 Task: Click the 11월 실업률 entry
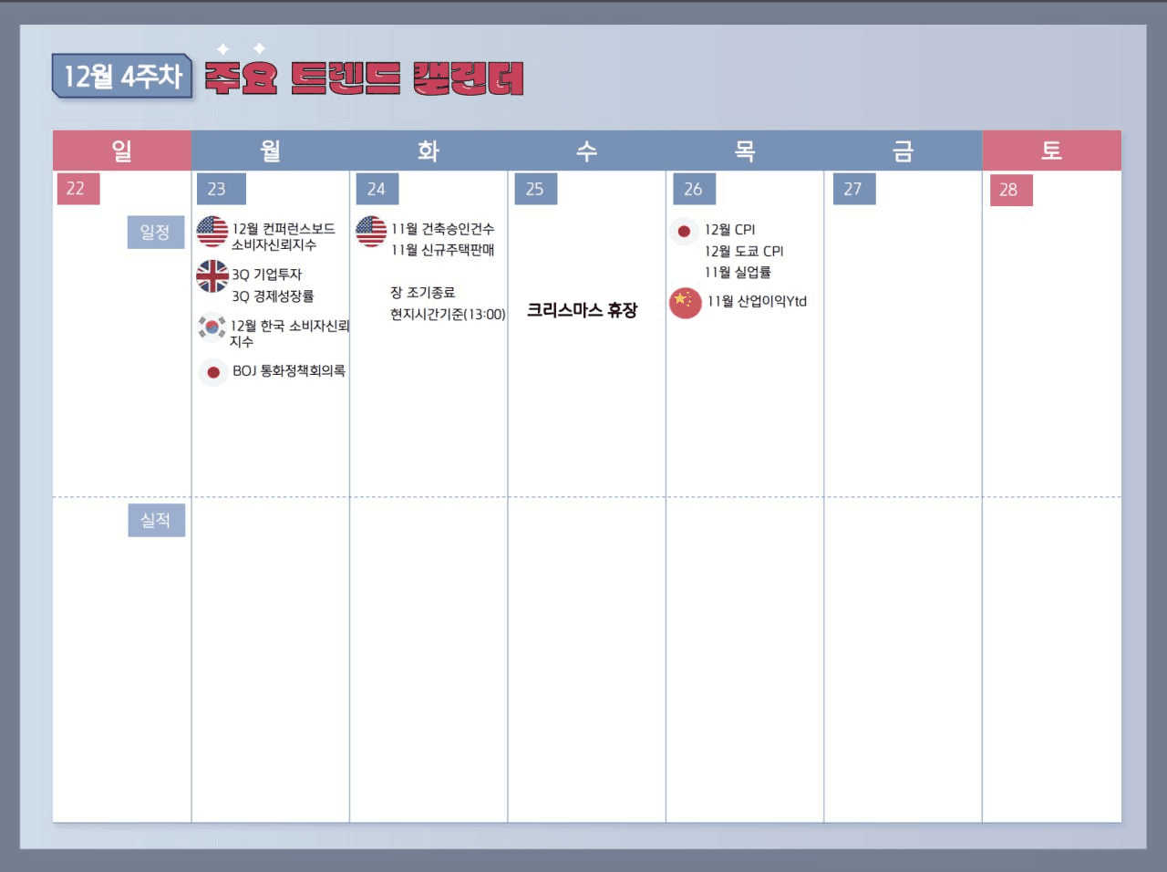(x=738, y=273)
